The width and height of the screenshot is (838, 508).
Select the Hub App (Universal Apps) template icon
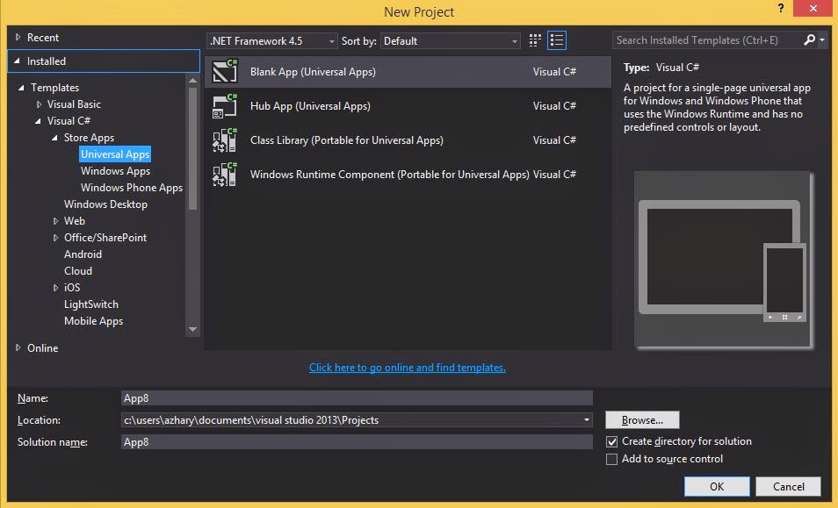point(225,105)
